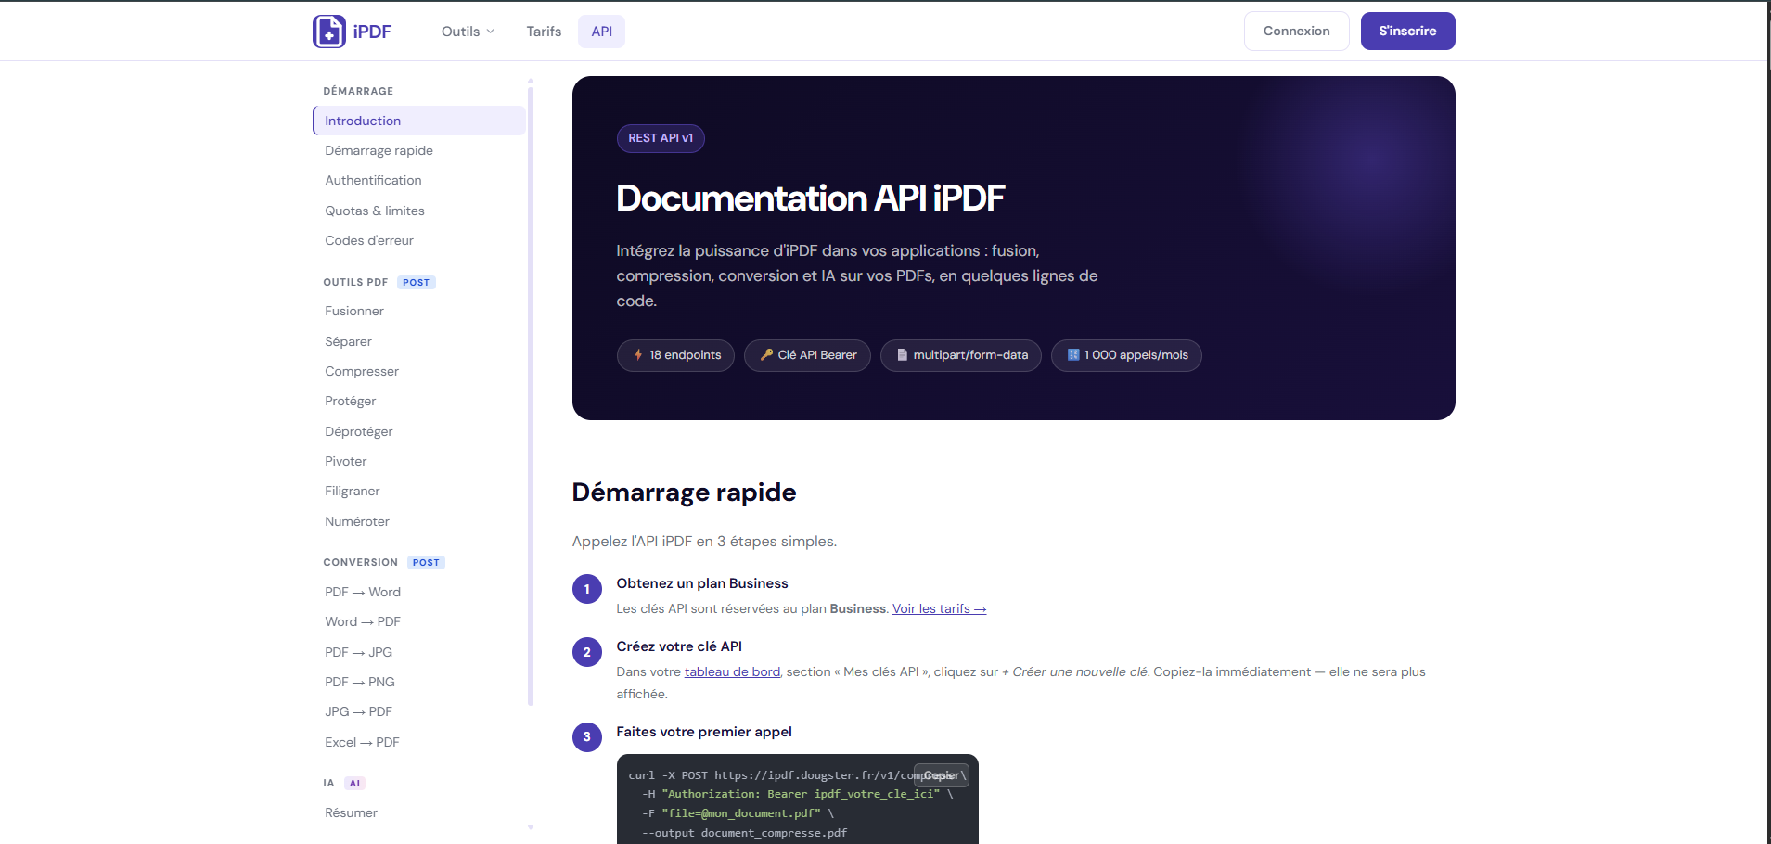1771x844 pixels.
Task: Click the Obtenez un plan Business heading
Action: coord(702,583)
